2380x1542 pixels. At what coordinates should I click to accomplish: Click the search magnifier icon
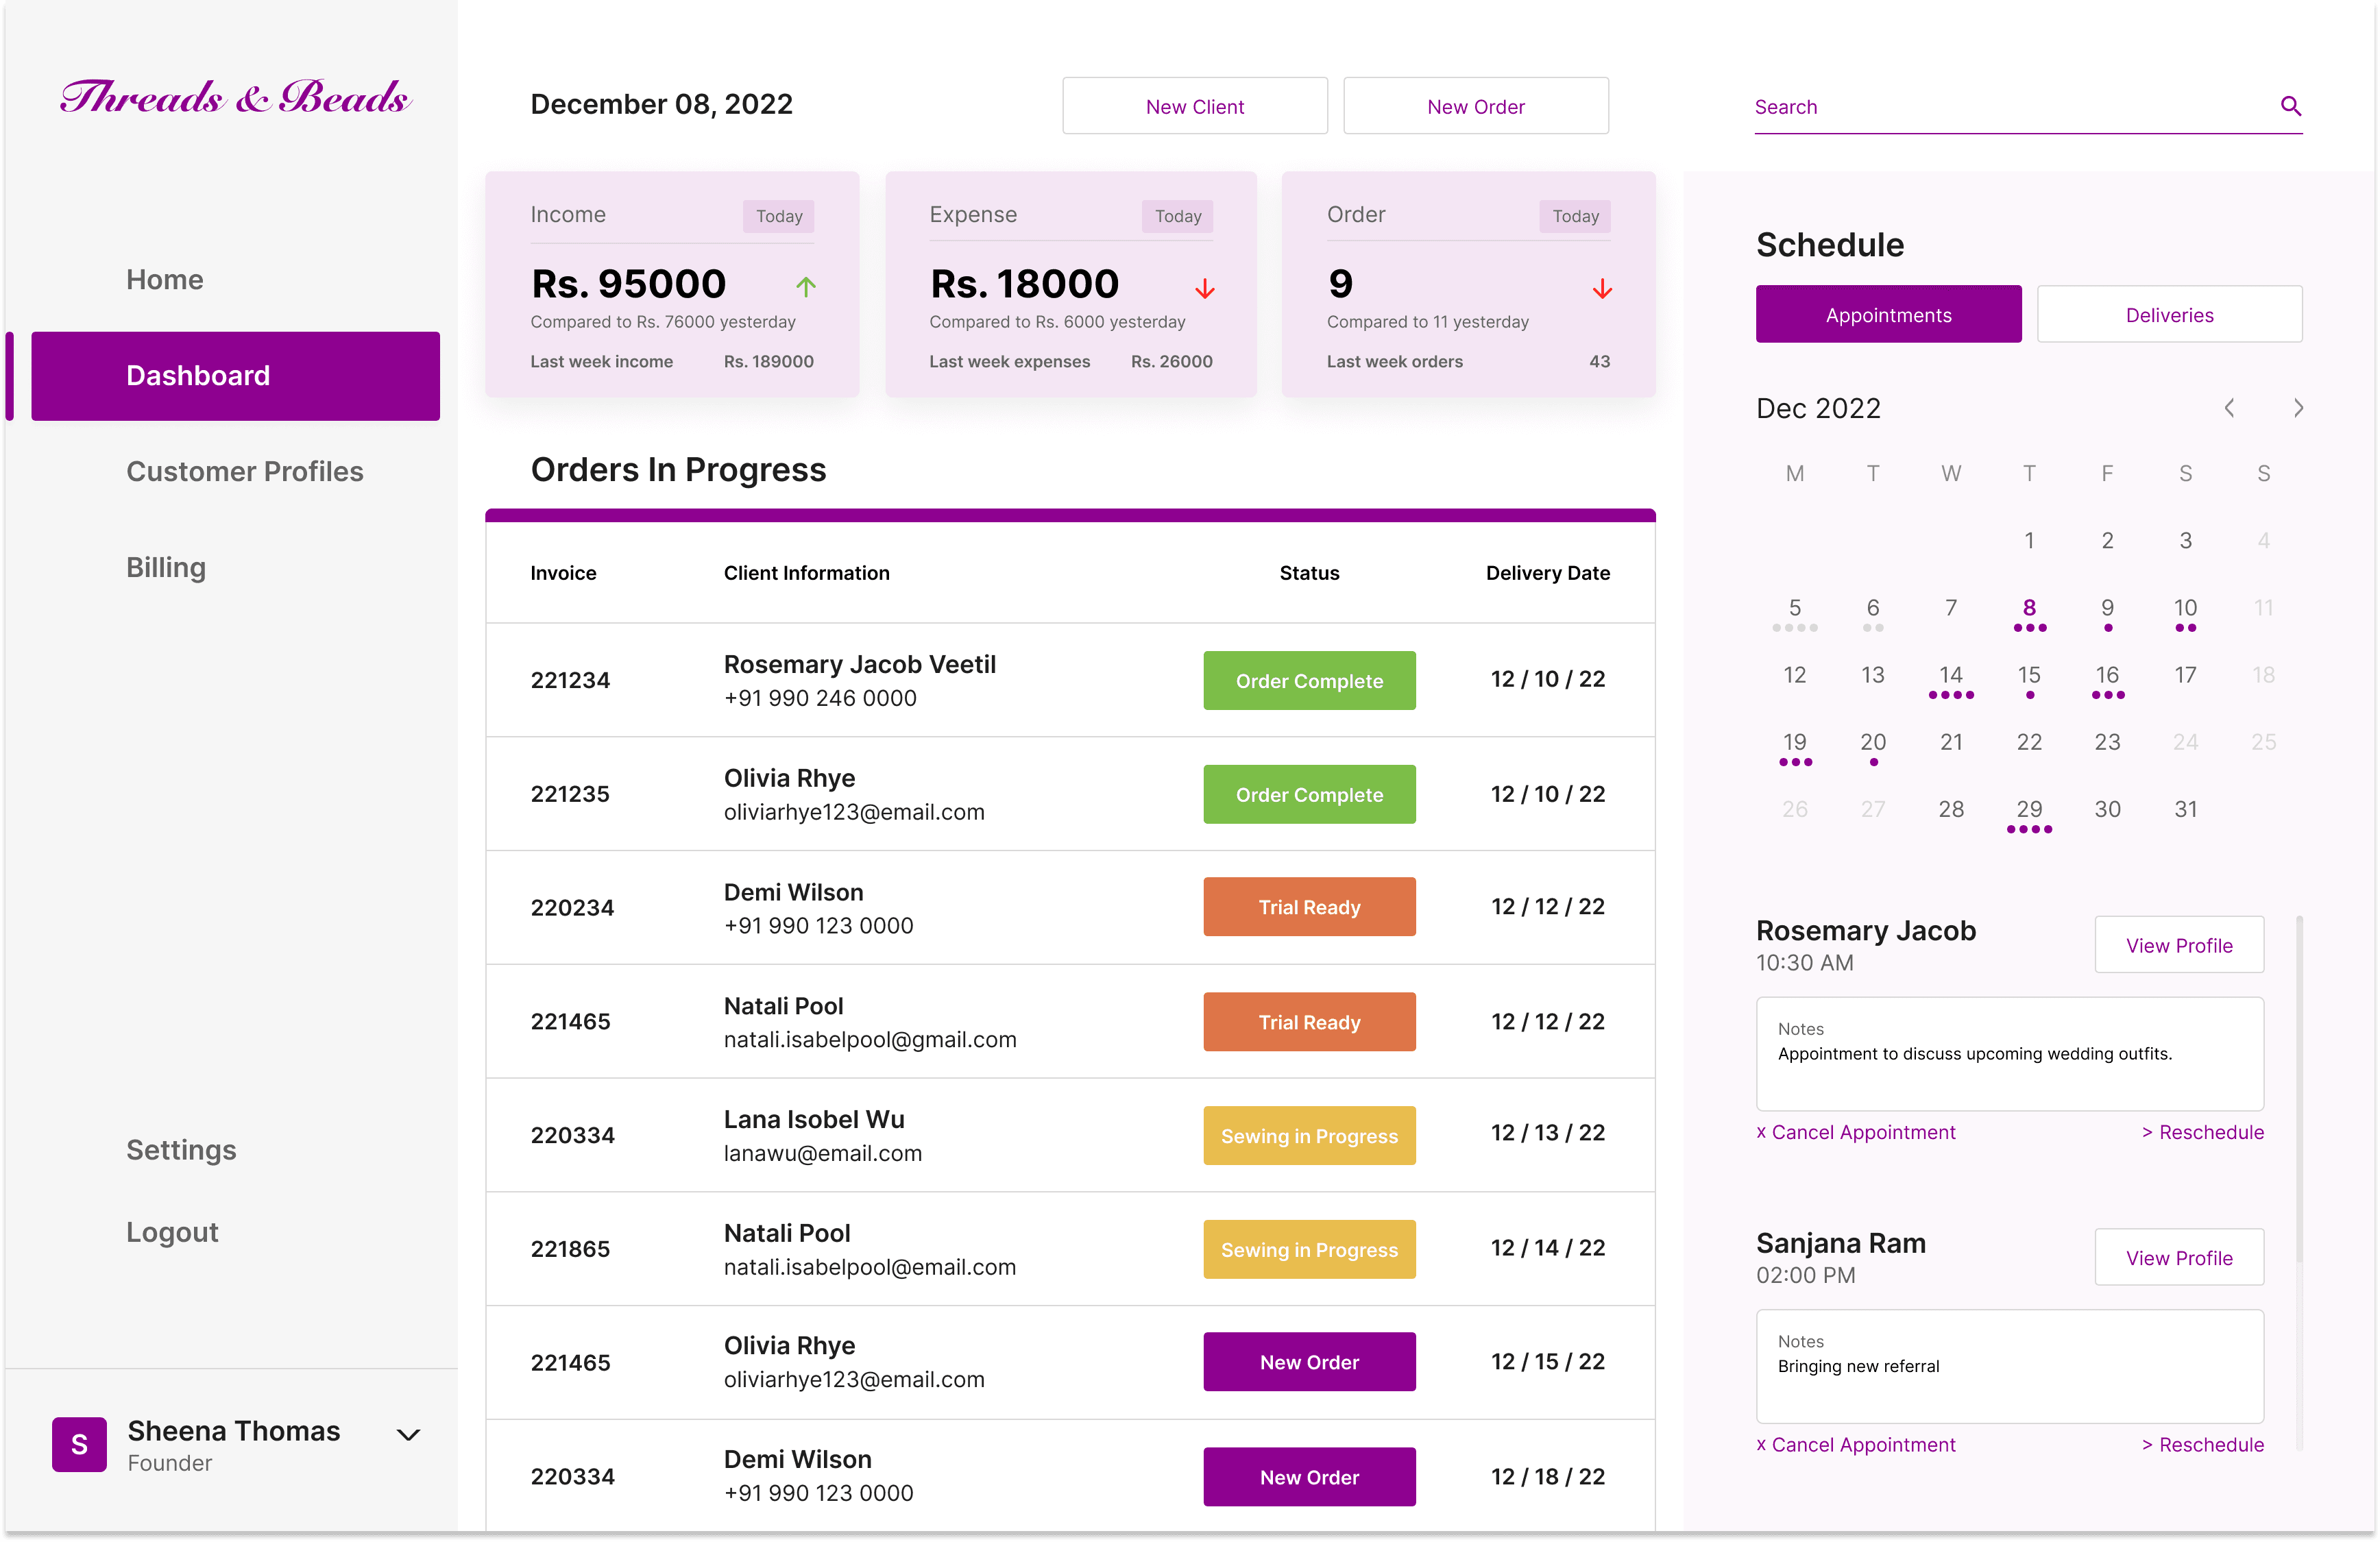(x=2290, y=106)
